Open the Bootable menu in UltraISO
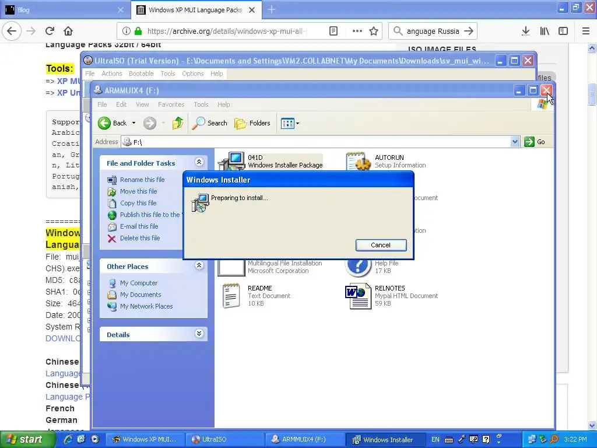Viewport: 597px width, 448px height. [141, 73]
